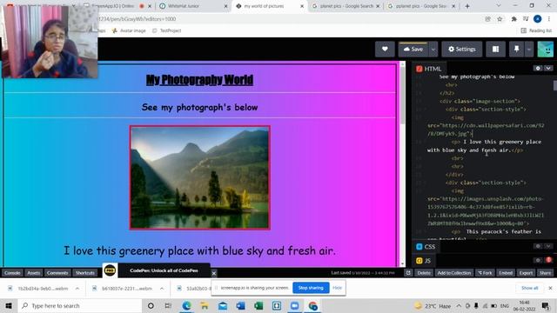Open the HTML editor settings gear
Viewport: 557px width, 313px height.
click(538, 68)
